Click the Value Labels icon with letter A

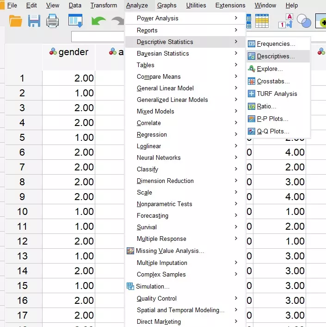(x=286, y=21)
